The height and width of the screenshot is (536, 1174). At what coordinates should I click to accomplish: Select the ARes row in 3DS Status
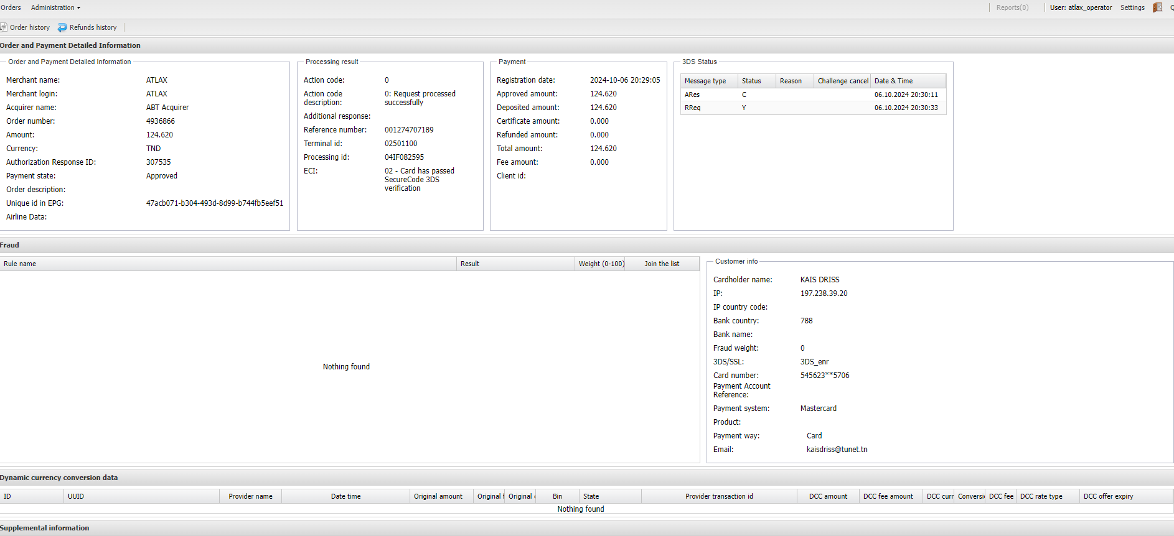pyautogui.click(x=692, y=95)
